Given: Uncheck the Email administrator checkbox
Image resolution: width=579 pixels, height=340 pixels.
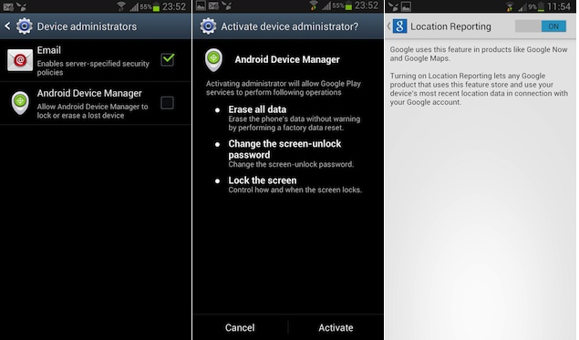Looking at the screenshot, I should click(x=168, y=59).
